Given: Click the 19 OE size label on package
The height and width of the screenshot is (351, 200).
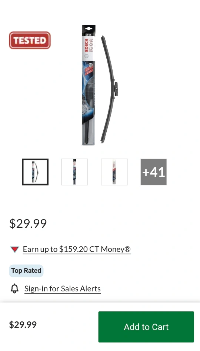Looking at the screenshot, I should [89, 35].
